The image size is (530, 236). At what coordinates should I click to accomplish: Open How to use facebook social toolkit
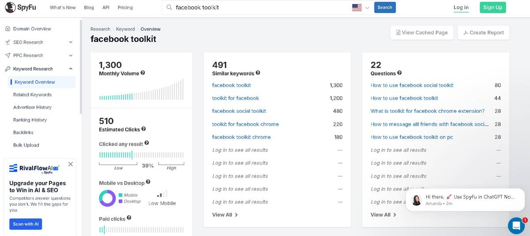[x=412, y=85]
